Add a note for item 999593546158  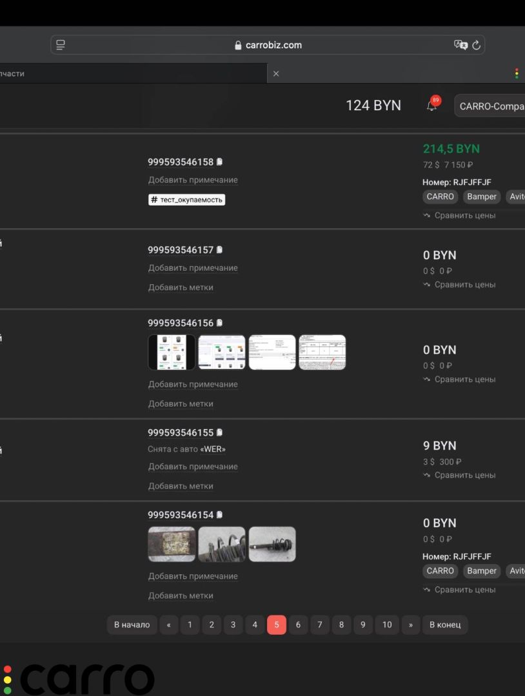(193, 180)
